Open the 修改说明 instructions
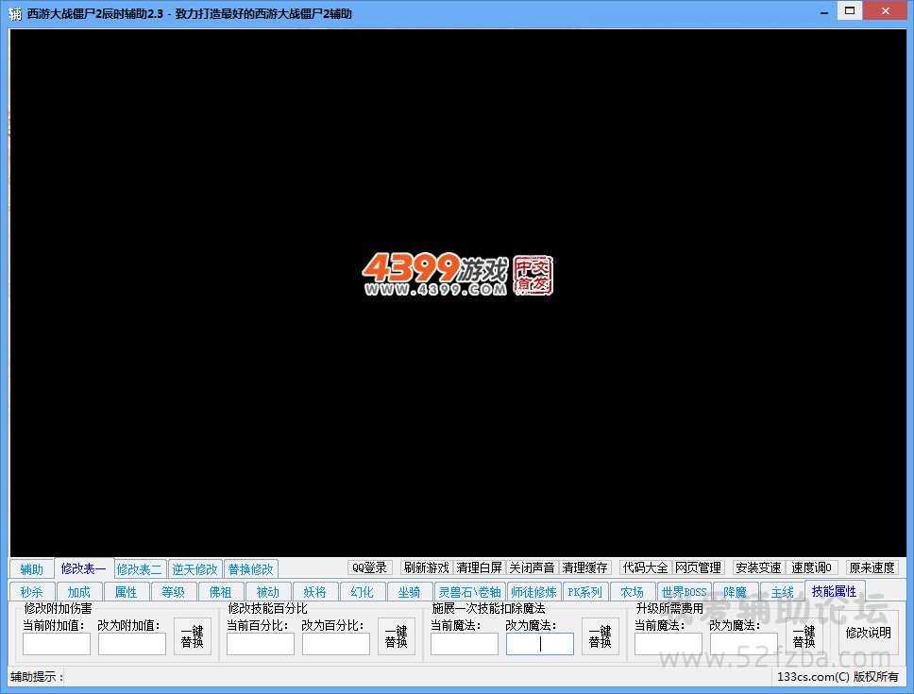The image size is (914, 694). [869, 633]
